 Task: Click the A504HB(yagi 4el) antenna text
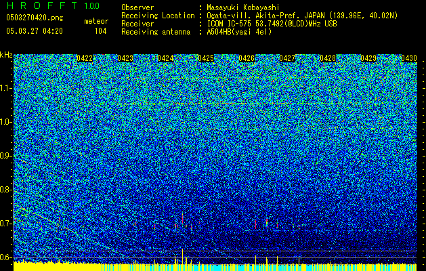tap(239, 32)
